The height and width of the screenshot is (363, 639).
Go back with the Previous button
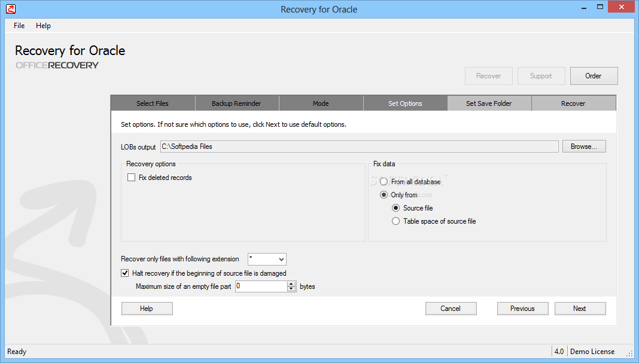[522, 309]
